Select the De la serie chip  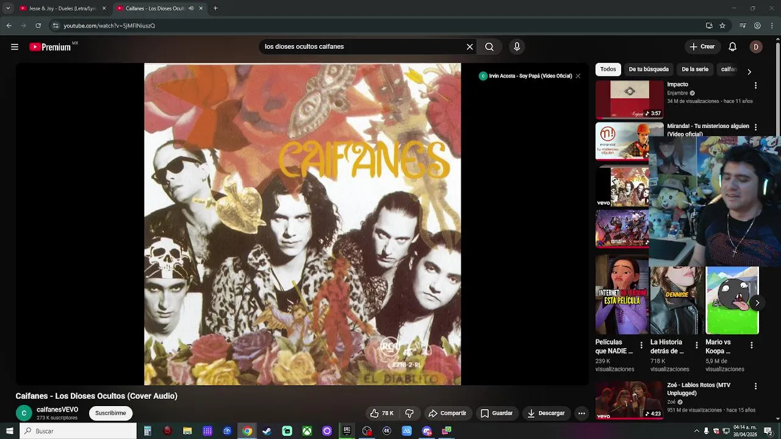pyautogui.click(x=695, y=70)
